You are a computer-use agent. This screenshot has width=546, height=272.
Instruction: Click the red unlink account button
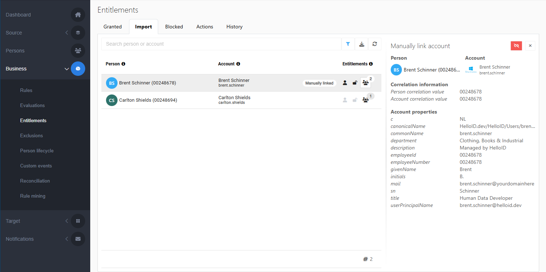pos(516,46)
